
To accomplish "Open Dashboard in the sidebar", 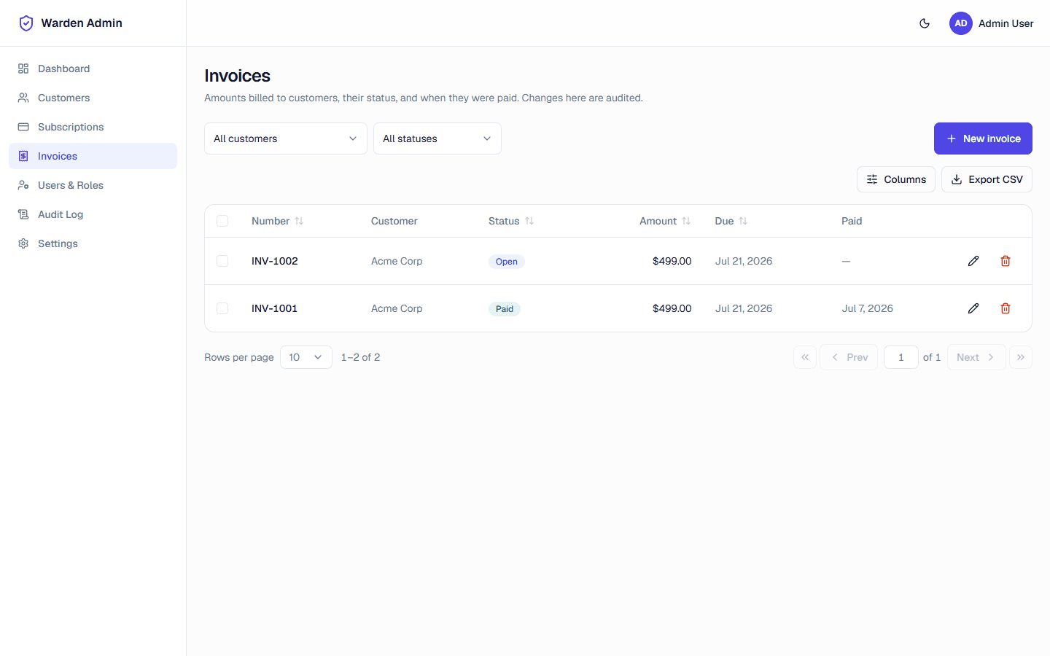I will [x=93, y=69].
